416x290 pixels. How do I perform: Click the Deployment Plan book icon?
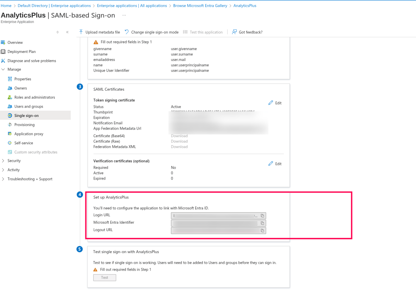pyautogui.click(x=3, y=51)
